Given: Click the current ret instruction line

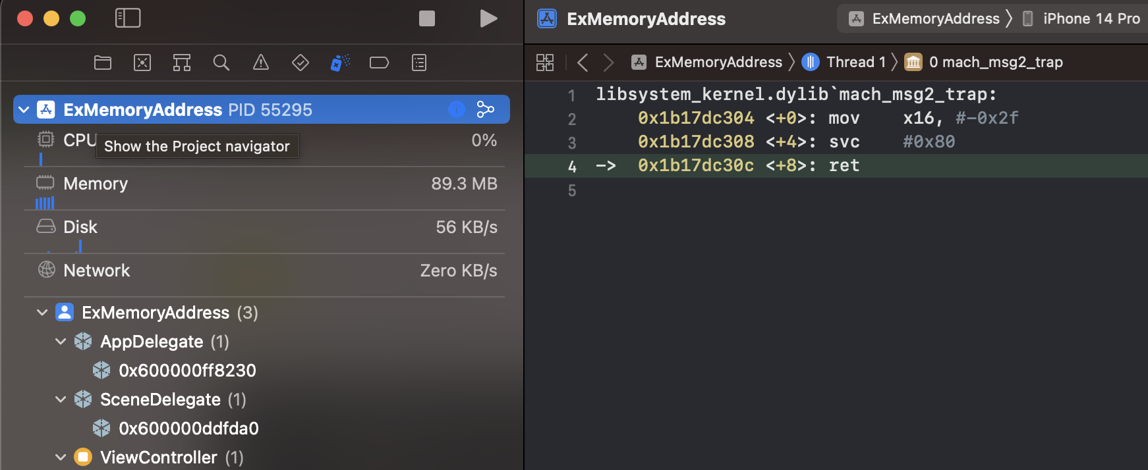Looking at the screenshot, I should (836, 166).
